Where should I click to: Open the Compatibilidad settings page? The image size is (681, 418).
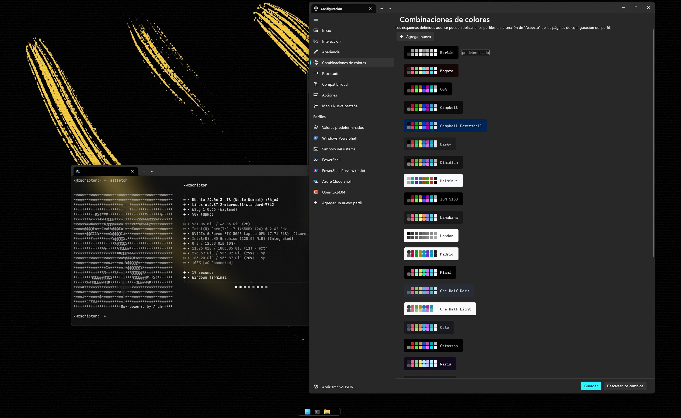click(334, 84)
